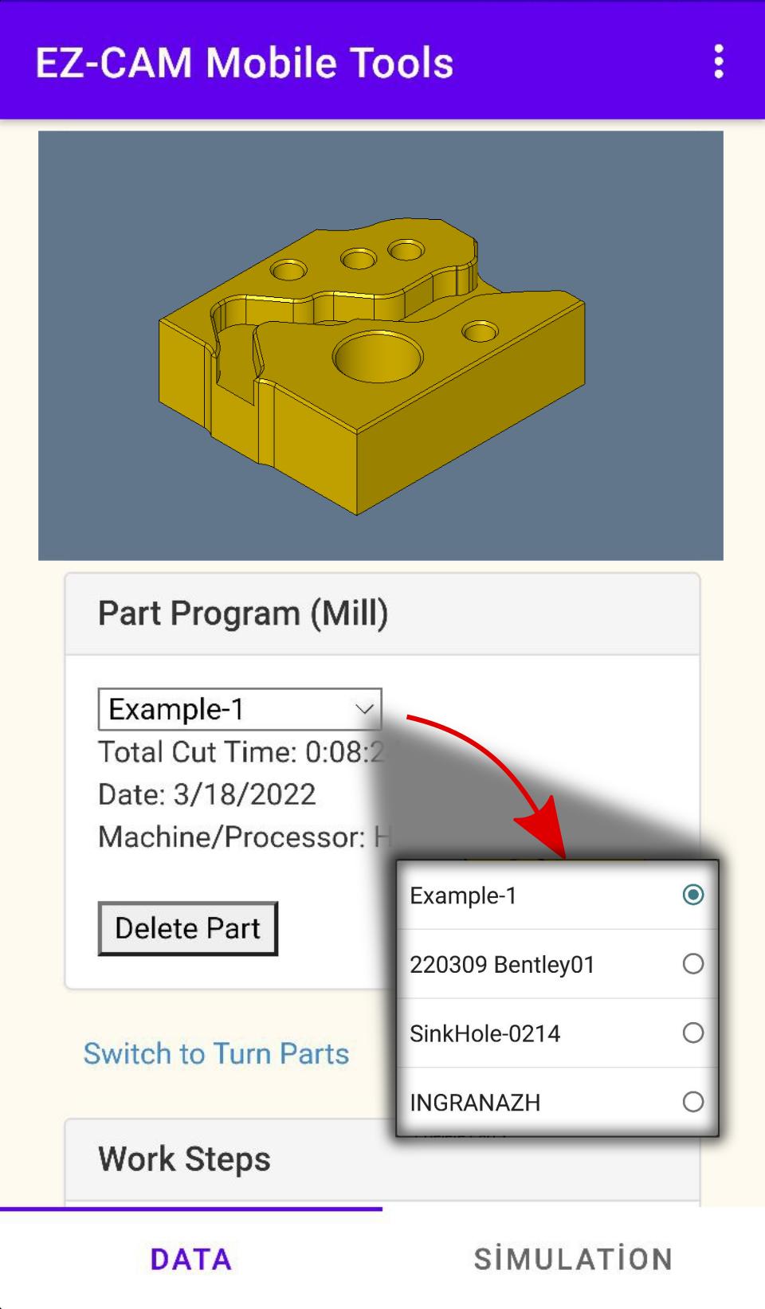Choose the 220309 Bentley01 radio button
This screenshot has height=1309, width=765.
tap(692, 964)
